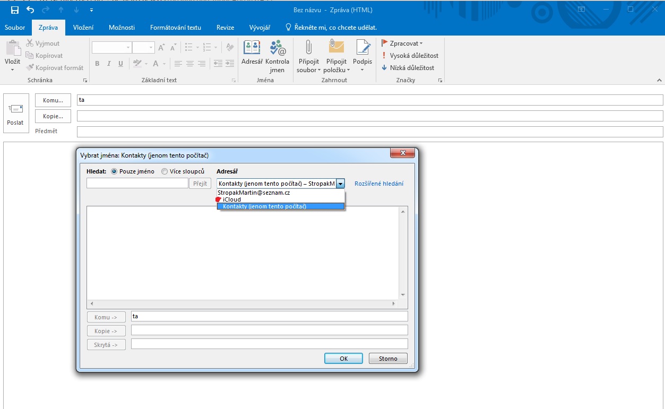Select the Více sloupců radio button
The height and width of the screenshot is (409, 665).
coord(165,171)
